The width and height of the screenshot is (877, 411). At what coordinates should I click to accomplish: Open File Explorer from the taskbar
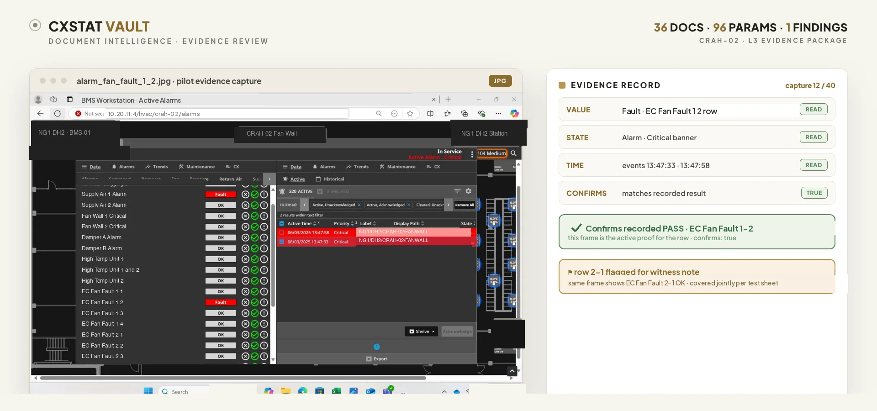286,391
